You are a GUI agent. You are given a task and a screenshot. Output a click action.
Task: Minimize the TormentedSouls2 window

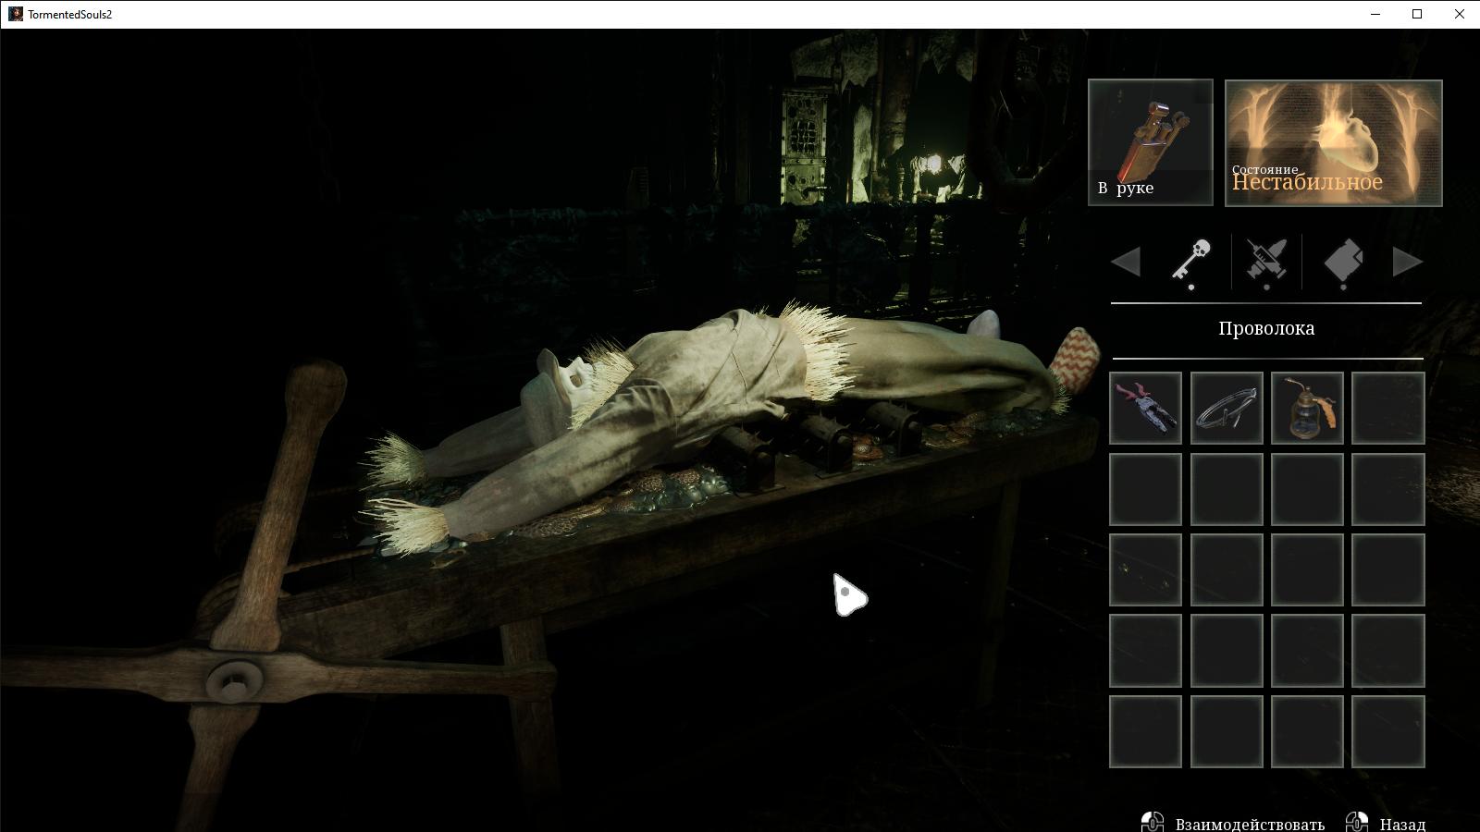[1375, 14]
